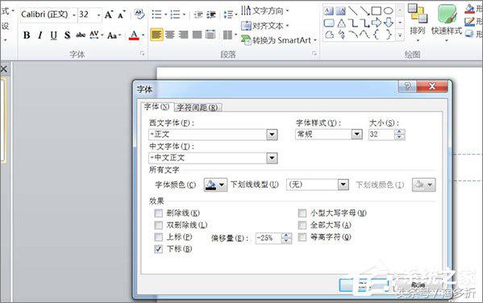The height and width of the screenshot is (303, 483).
Task: Decrease the 大小 size spinner value
Action: pyautogui.click(x=399, y=137)
